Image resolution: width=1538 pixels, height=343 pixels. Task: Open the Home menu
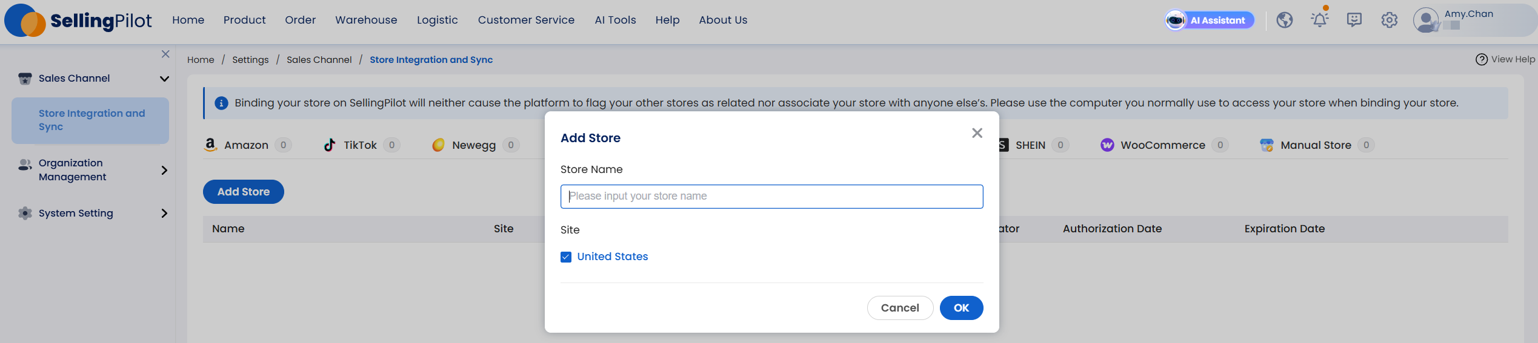coord(188,20)
